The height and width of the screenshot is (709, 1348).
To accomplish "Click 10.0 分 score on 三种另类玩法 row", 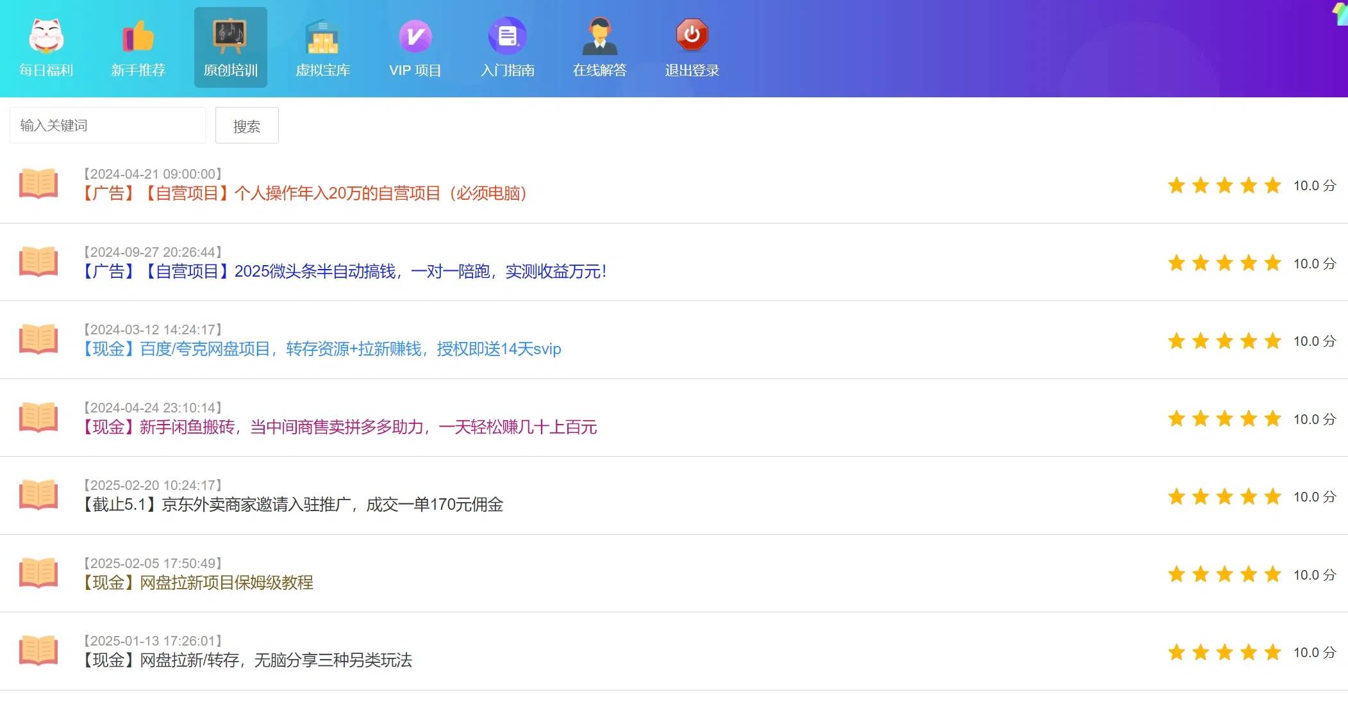I will [x=1315, y=653].
